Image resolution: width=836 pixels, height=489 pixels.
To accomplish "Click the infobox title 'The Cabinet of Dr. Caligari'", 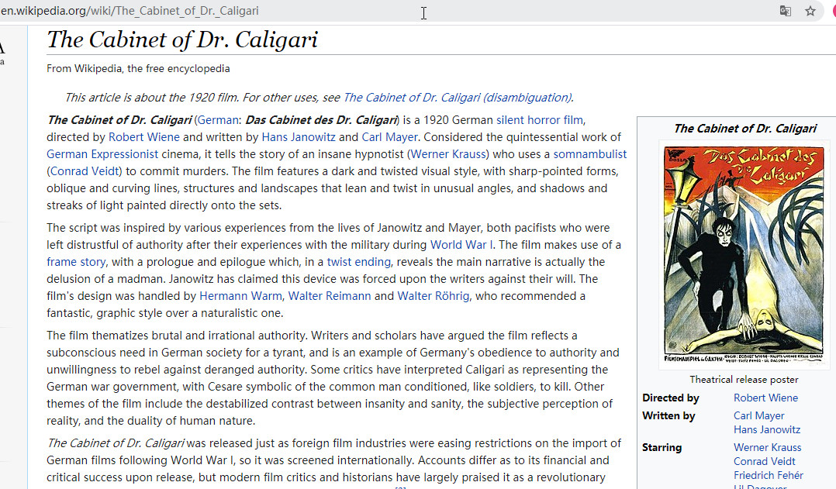I will point(744,129).
